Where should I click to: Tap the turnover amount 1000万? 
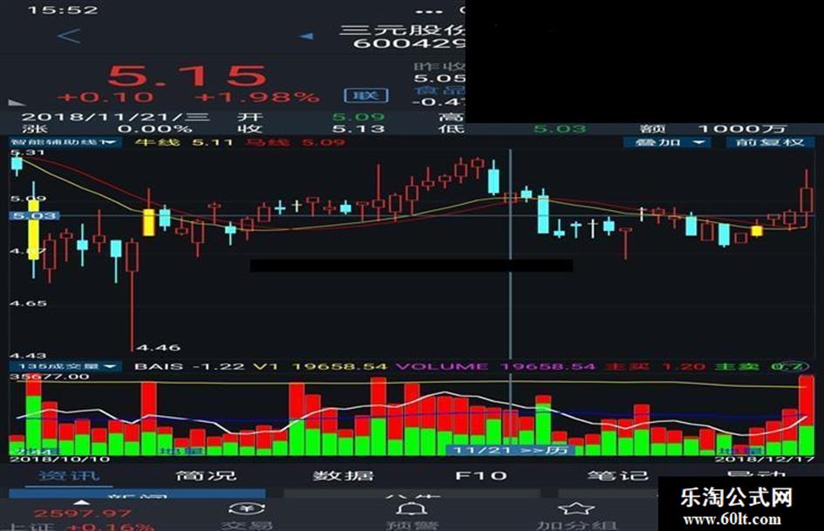[743, 129]
